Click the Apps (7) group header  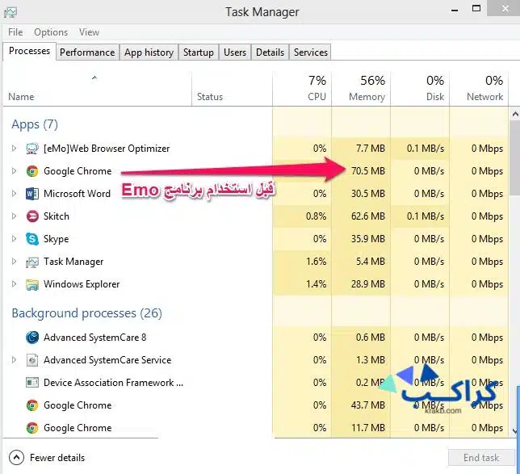point(35,124)
